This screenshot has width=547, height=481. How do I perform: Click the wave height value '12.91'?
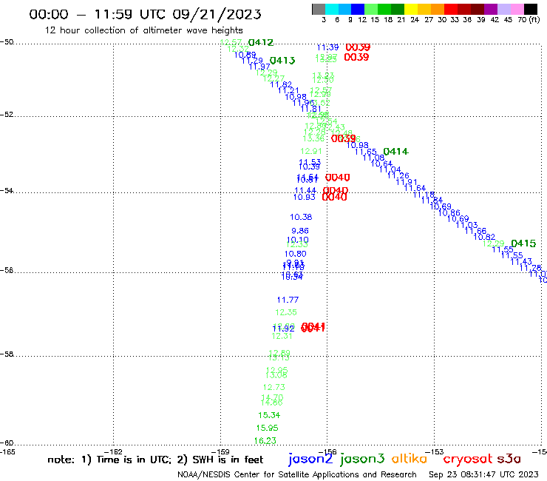[x=311, y=151]
